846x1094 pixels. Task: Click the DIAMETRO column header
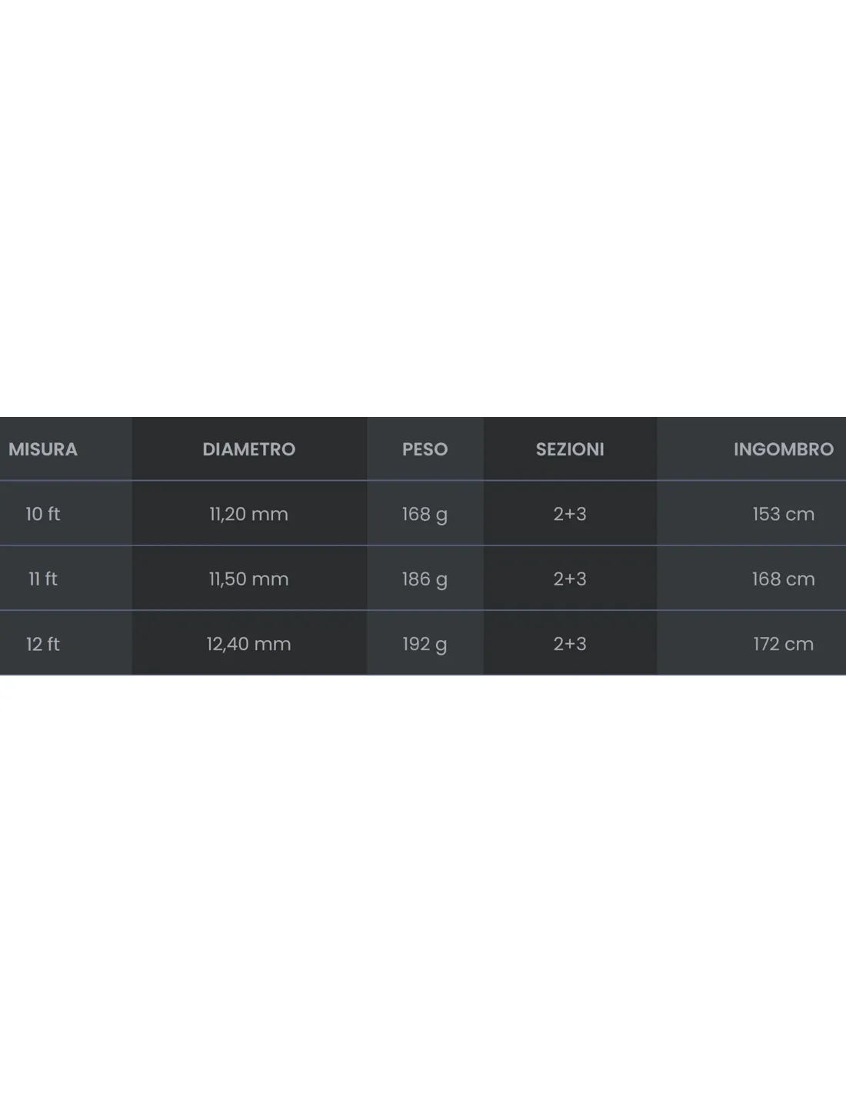(x=248, y=449)
